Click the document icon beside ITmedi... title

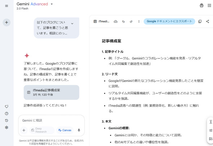click(x=95, y=21)
